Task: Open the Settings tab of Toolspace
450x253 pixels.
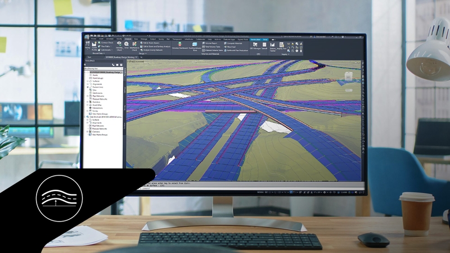Action: tap(125, 91)
